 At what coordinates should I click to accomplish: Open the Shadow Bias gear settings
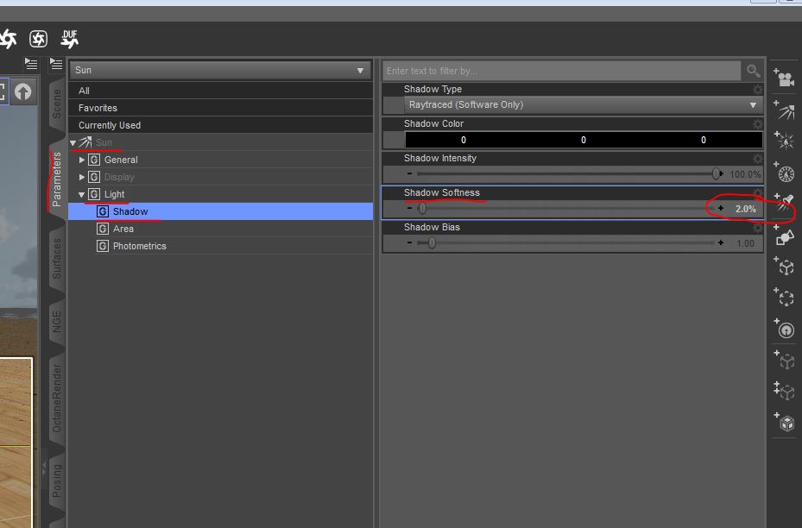tap(757, 228)
